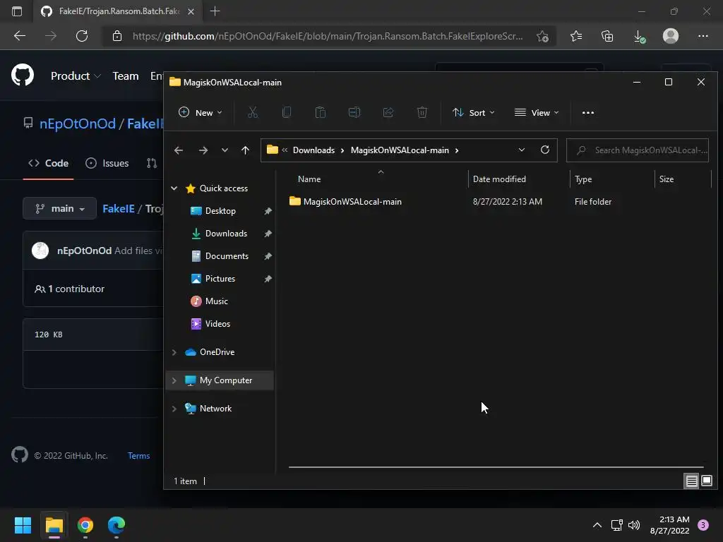
Task: Reload the GitHub page in Edge
Action: point(82,36)
